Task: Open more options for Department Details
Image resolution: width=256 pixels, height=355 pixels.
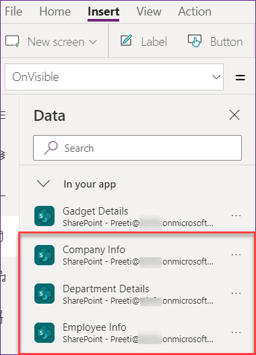Action: coord(236,294)
